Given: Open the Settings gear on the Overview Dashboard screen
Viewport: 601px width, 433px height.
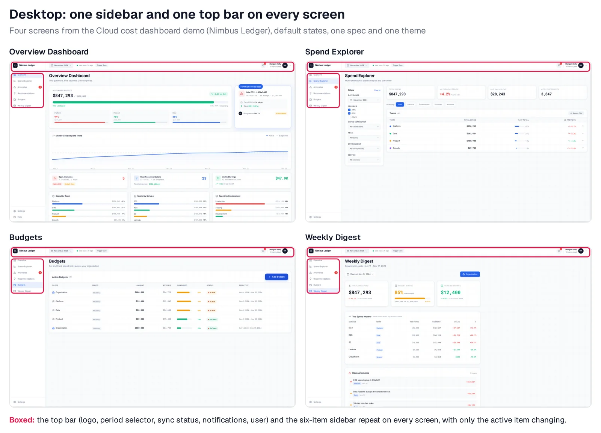Looking at the screenshot, I should click(15, 211).
